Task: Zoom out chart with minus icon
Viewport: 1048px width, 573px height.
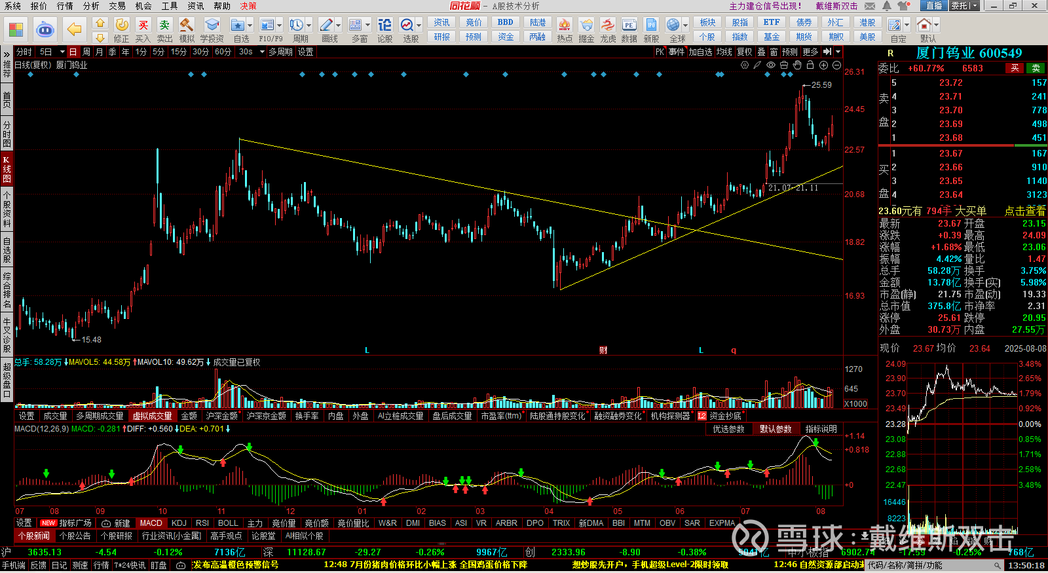Action: tap(836, 65)
